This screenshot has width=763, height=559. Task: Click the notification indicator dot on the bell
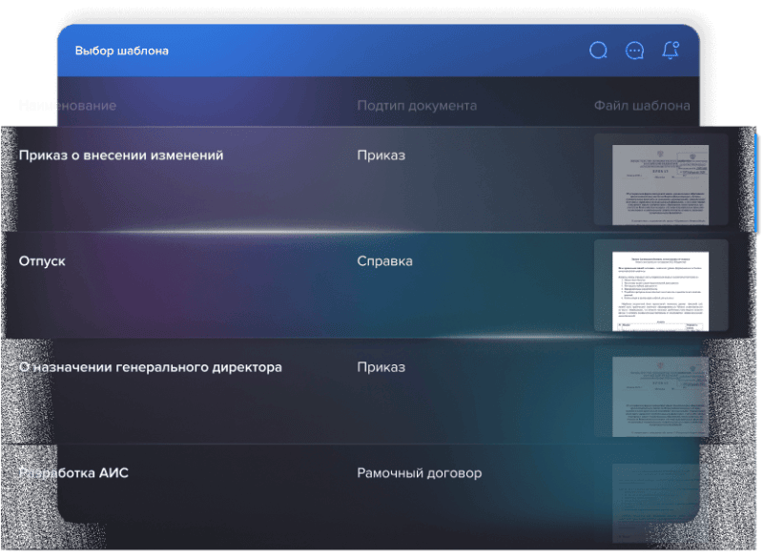[675, 44]
